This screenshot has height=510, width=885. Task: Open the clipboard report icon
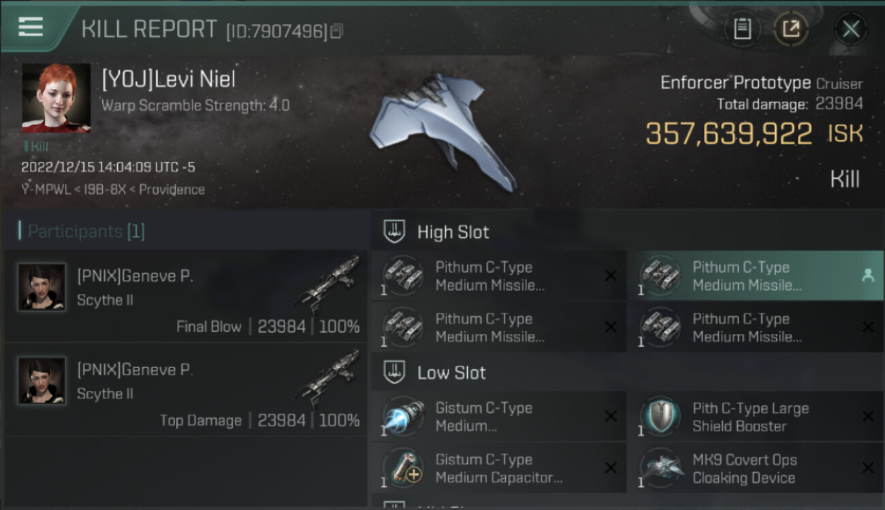742,29
